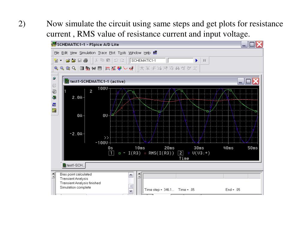Click the Add Text Label ABC icon
This screenshot has height=230, width=307.
[119, 68]
